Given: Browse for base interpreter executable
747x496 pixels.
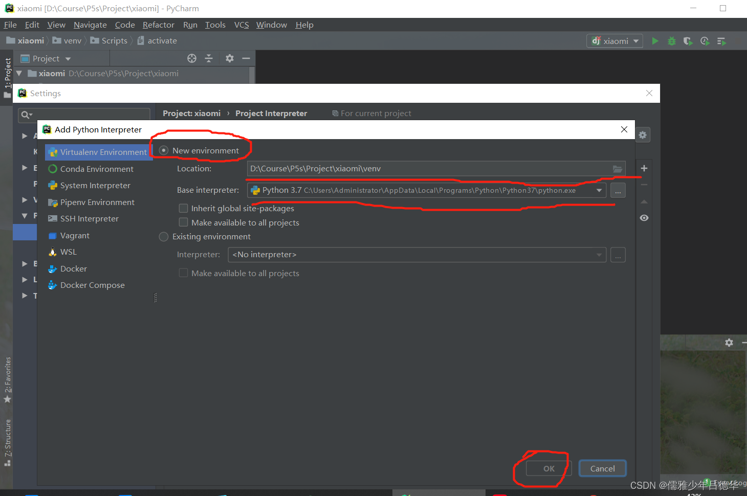Looking at the screenshot, I should [618, 190].
